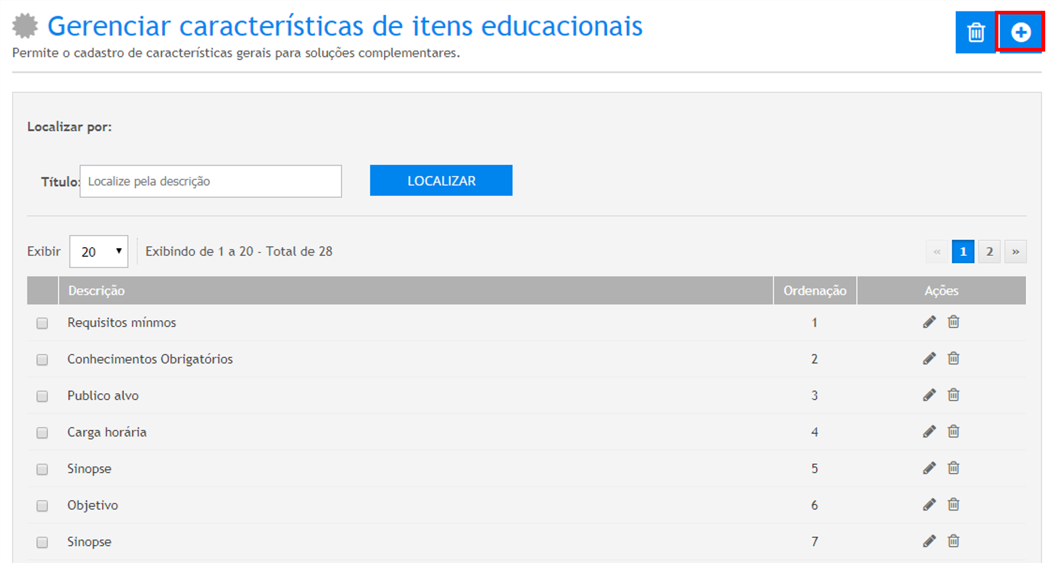Delete the Conhecimentos Obrigatórios row

953,359
